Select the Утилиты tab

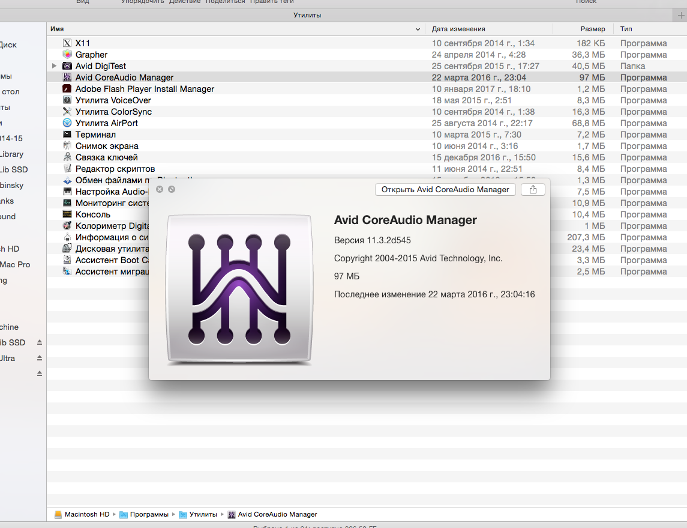pos(307,15)
